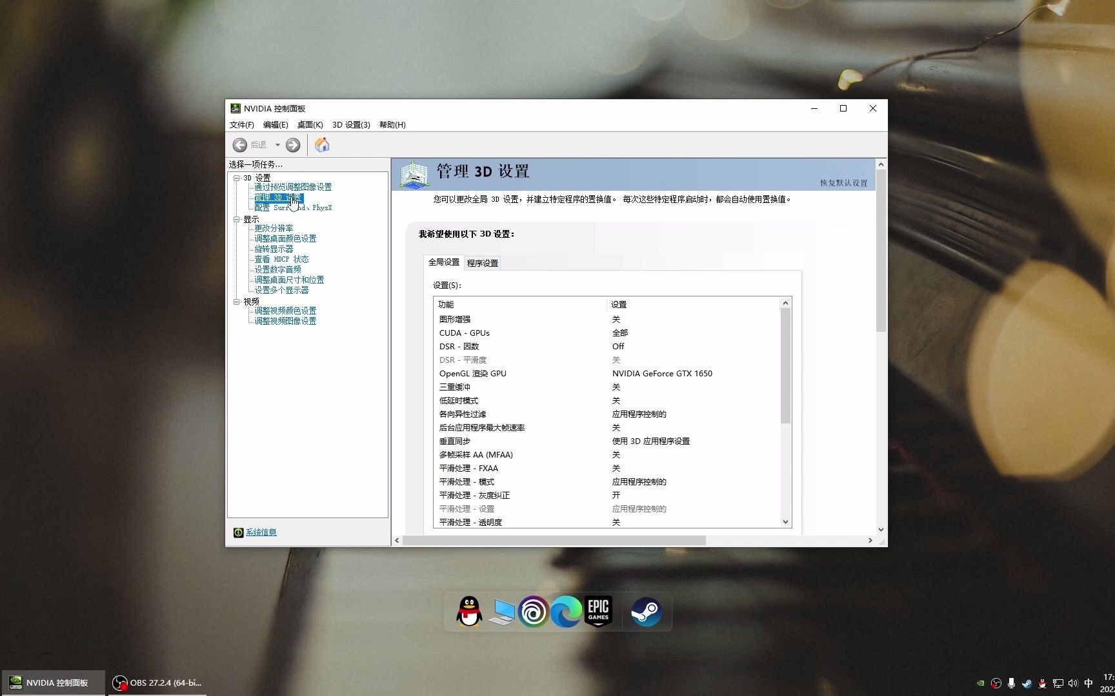Open 帮助(H) menu
Image resolution: width=1115 pixels, height=696 pixels.
click(392, 125)
